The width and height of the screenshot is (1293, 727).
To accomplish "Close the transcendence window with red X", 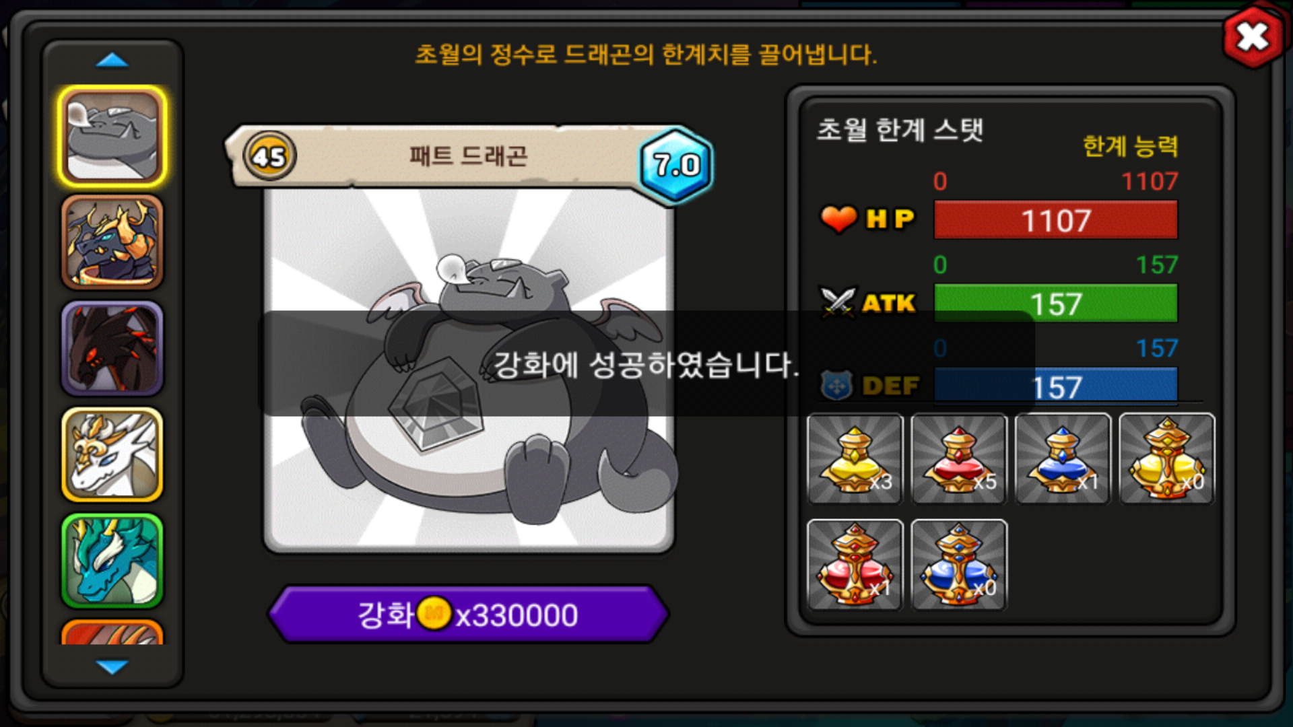I will coord(1253,37).
